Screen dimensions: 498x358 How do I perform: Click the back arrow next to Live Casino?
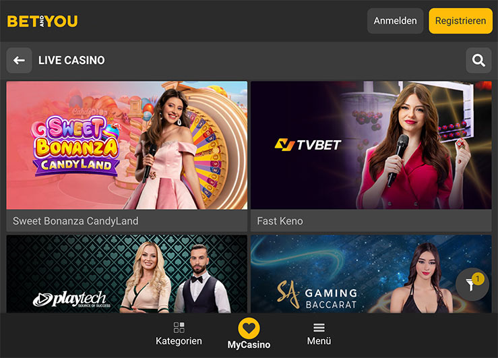coord(19,61)
